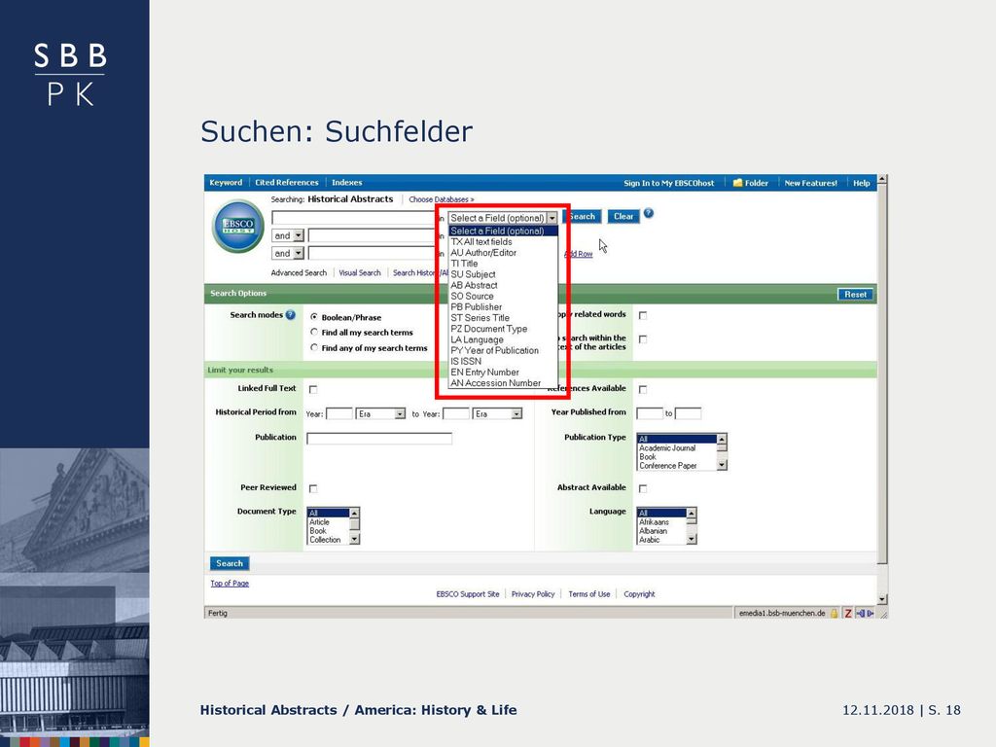Click Sign In to My EBSCOhost
996x747 pixels.
[669, 183]
